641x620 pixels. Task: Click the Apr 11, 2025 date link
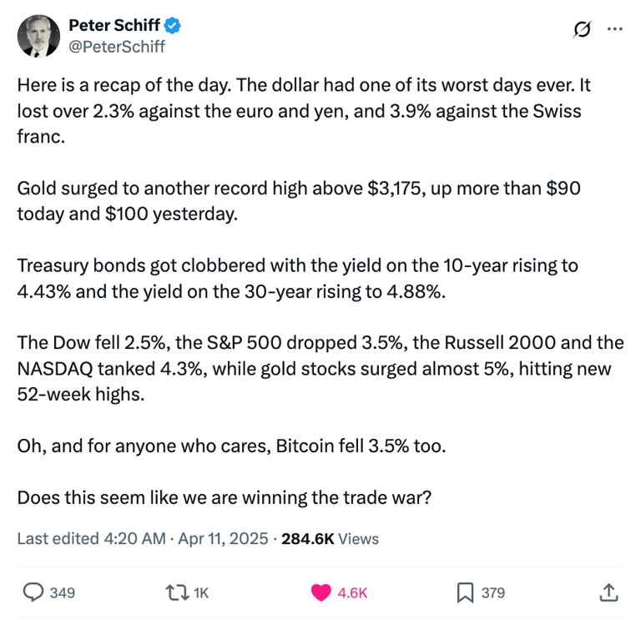(223, 539)
